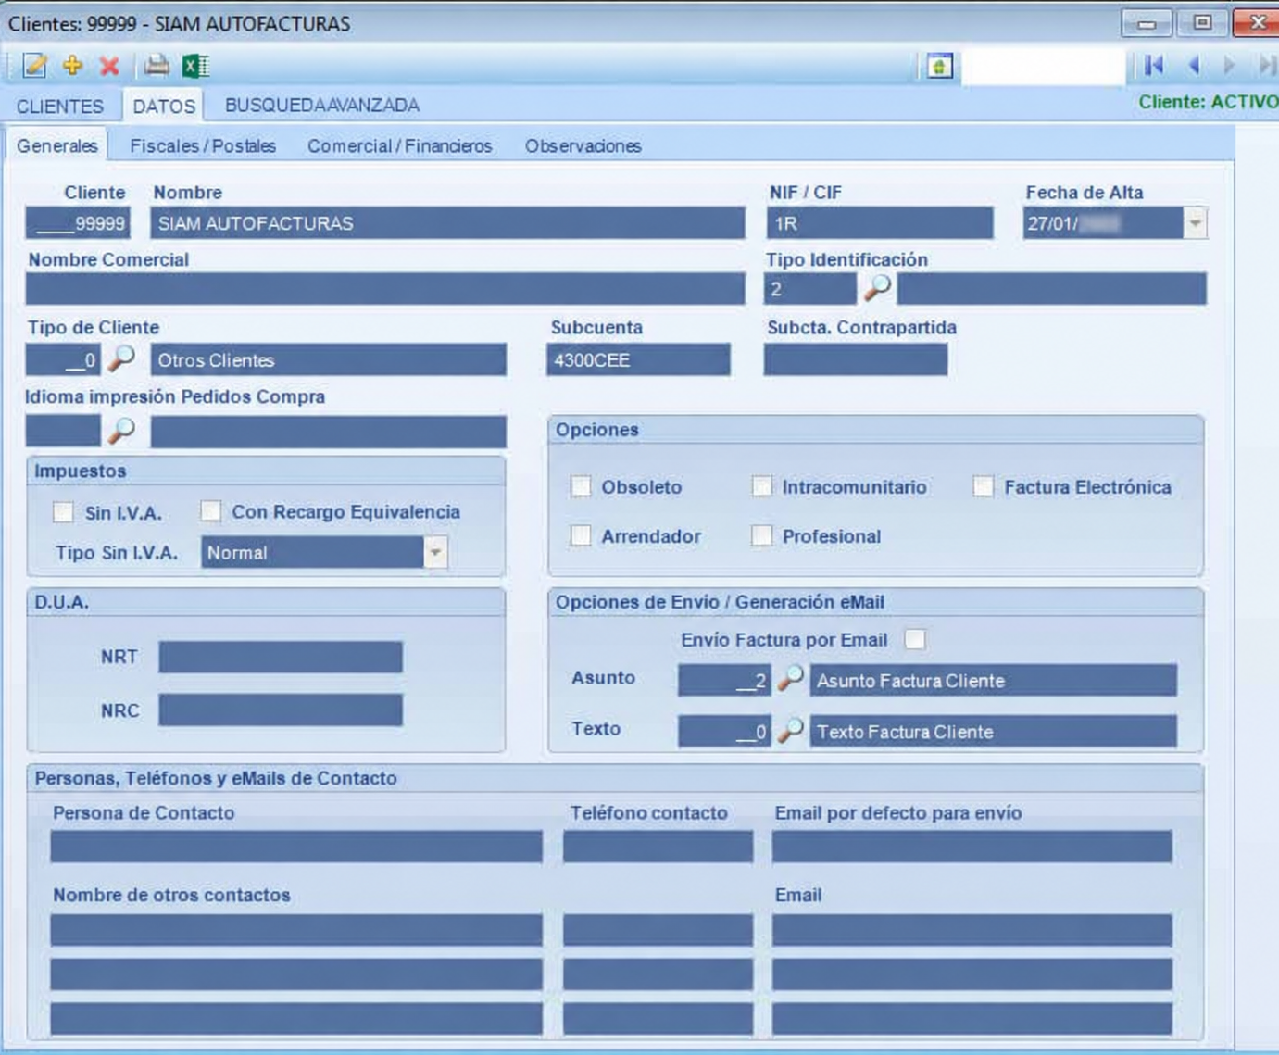Delete the client using the red X icon

109,66
